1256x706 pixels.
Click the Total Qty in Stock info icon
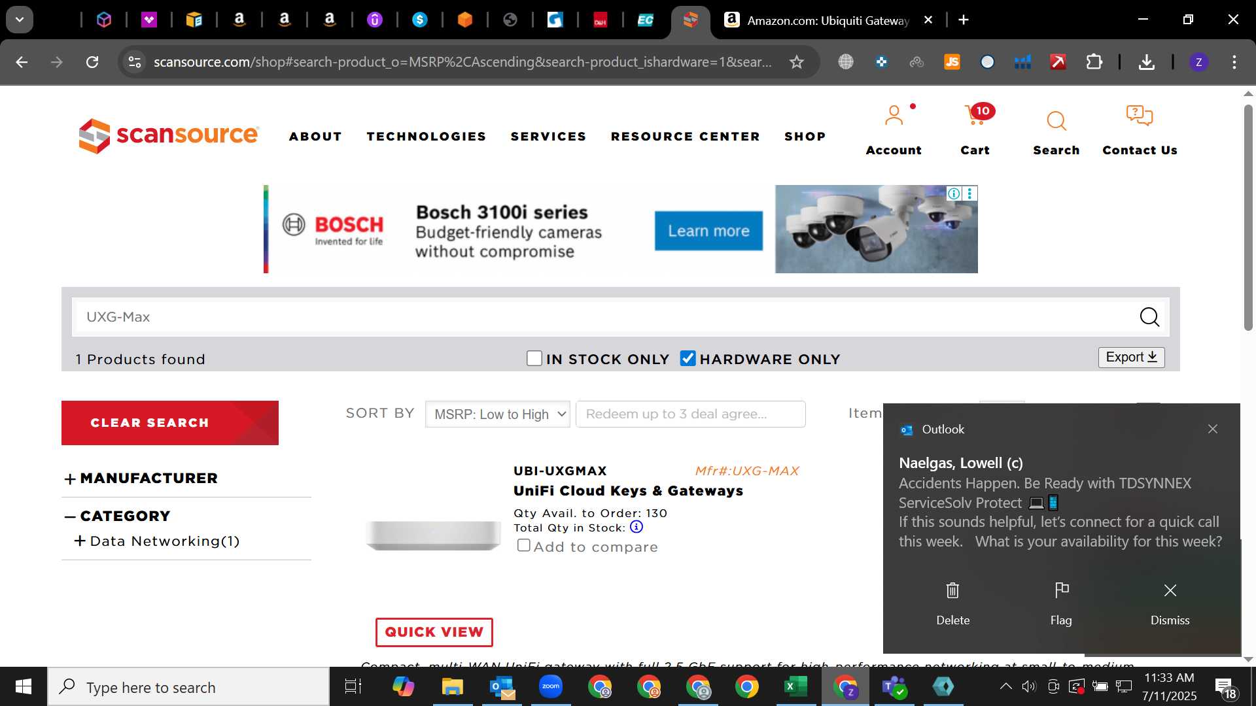click(636, 527)
